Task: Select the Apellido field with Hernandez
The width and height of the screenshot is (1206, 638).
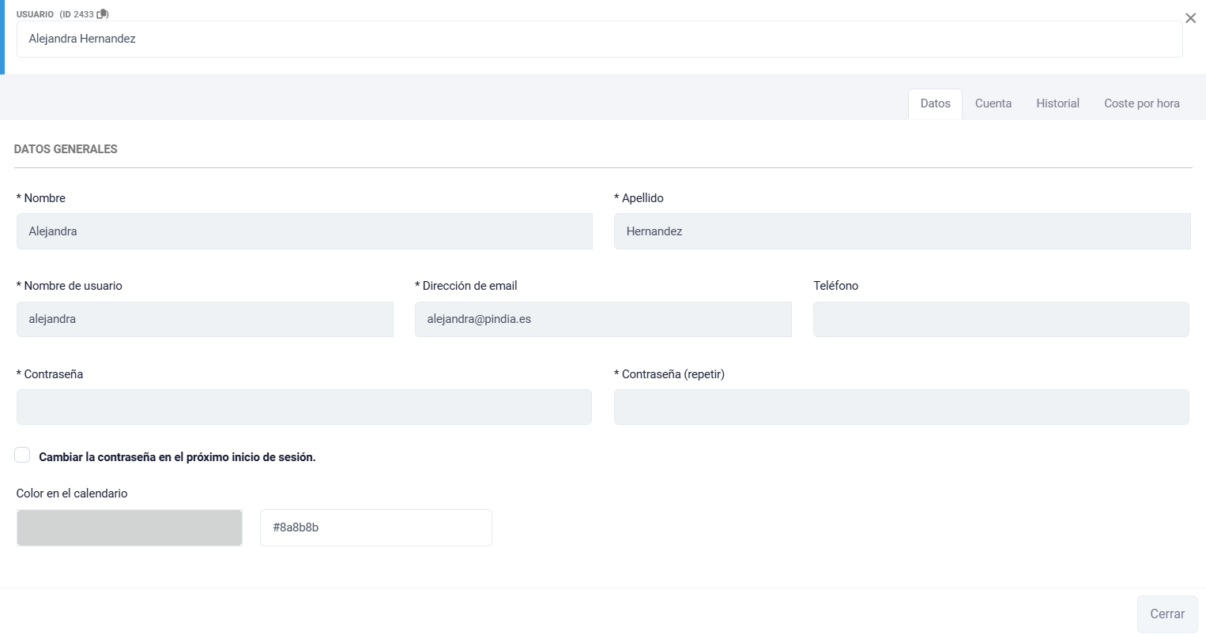Action: click(x=902, y=231)
